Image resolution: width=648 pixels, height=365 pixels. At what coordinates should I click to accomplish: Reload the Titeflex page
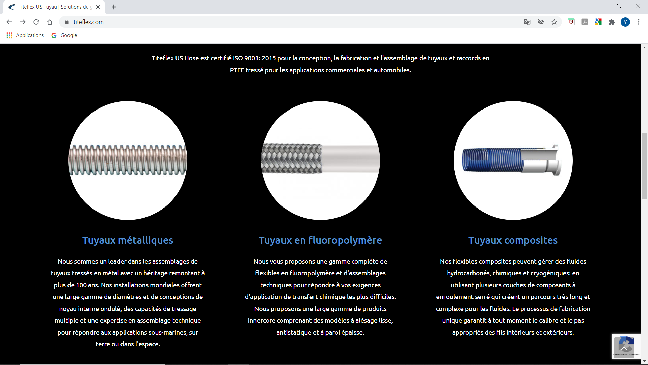click(x=36, y=22)
